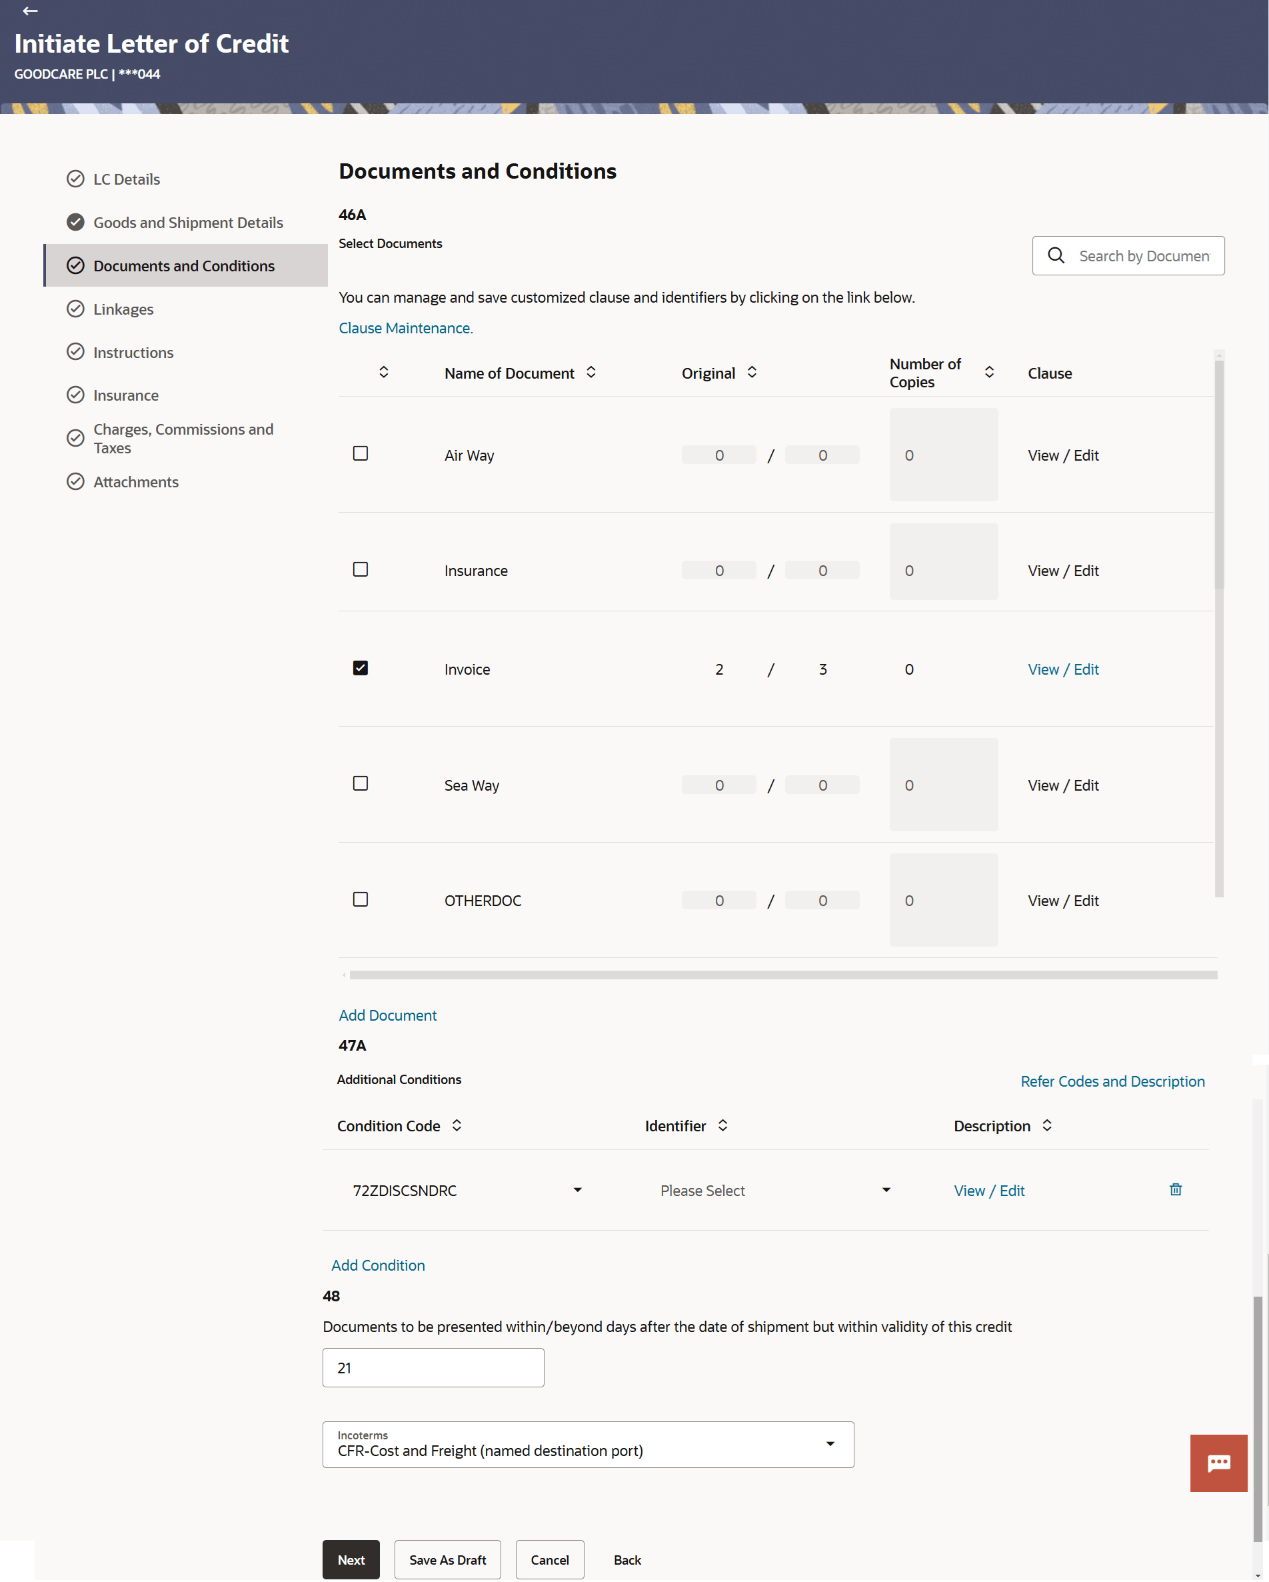Image resolution: width=1269 pixels, height=1582 pixels.
Task: Sort the Name of Document column
Action: tap(591, 372)
